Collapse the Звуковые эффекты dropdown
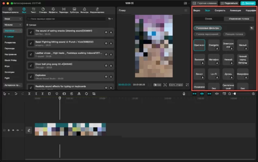 (x=13, y=31)
